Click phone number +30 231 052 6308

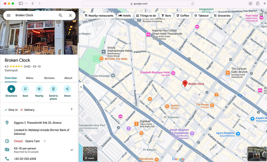pyautogui.click(x=25, y=159)
